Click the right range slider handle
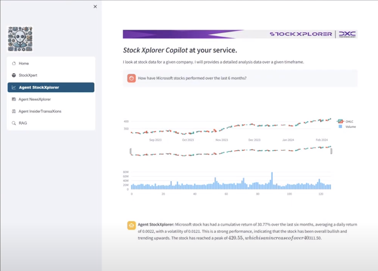The height and width of the screenshot is (271, 378). click(331, 151)
